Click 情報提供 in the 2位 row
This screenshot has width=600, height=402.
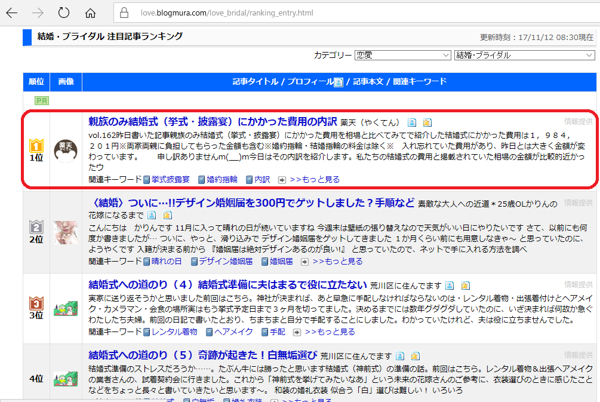pos(578,203)
